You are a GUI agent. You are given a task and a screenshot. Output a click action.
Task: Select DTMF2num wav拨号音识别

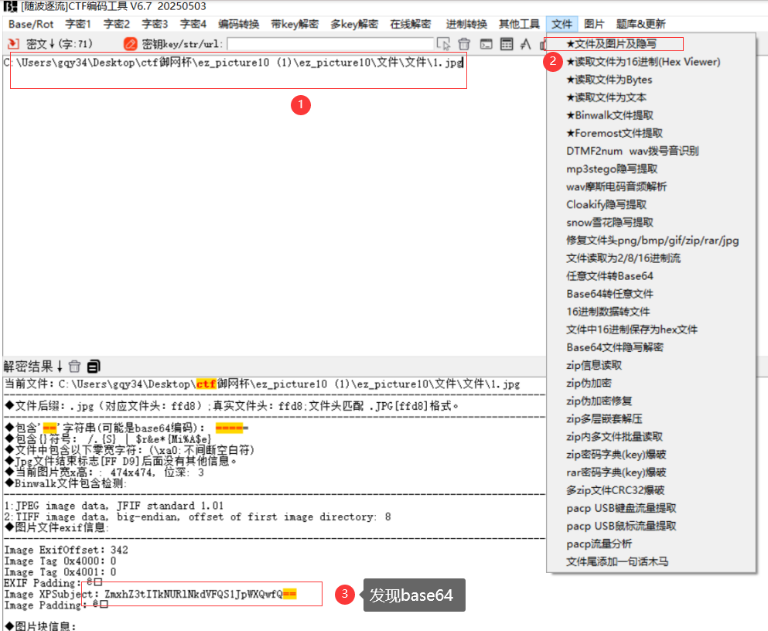click(x=651, y=151)
